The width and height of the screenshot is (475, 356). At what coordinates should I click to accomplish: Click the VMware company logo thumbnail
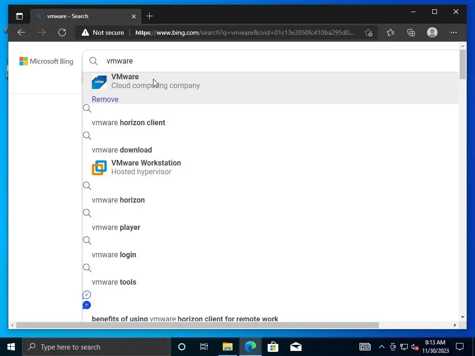[x=99, y=82]
